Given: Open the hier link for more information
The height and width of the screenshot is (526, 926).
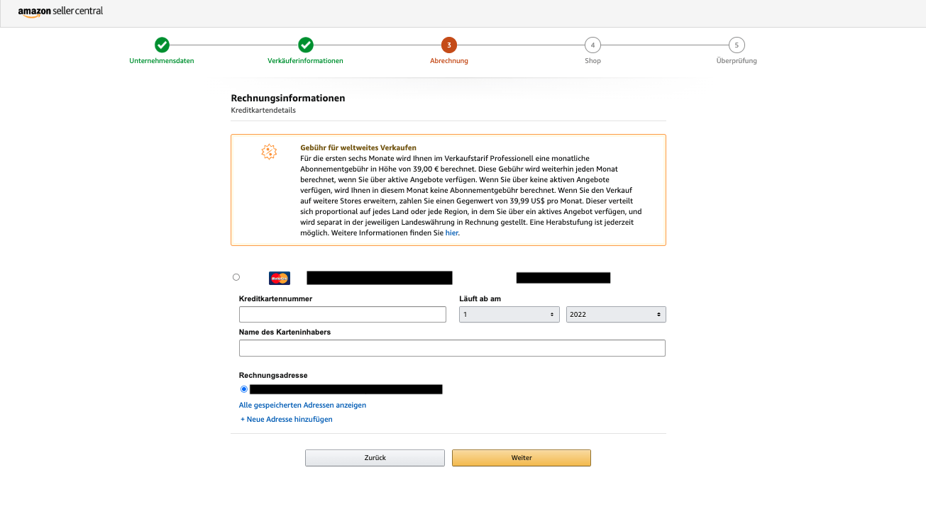Looking at the screenshot, I should point(452,232).
